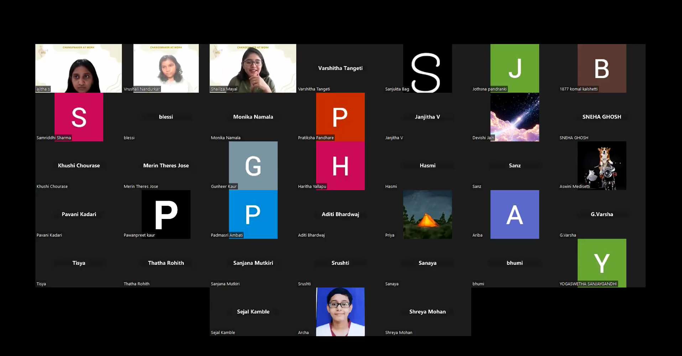Click Archa's profile photo

[340, 311]
